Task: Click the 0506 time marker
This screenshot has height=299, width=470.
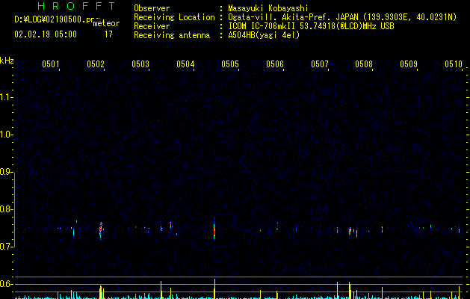Action: pos(275,64)
